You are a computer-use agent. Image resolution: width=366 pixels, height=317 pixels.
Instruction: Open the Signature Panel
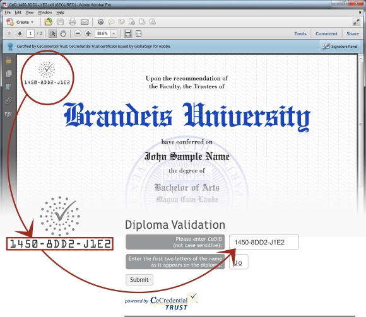339,47
